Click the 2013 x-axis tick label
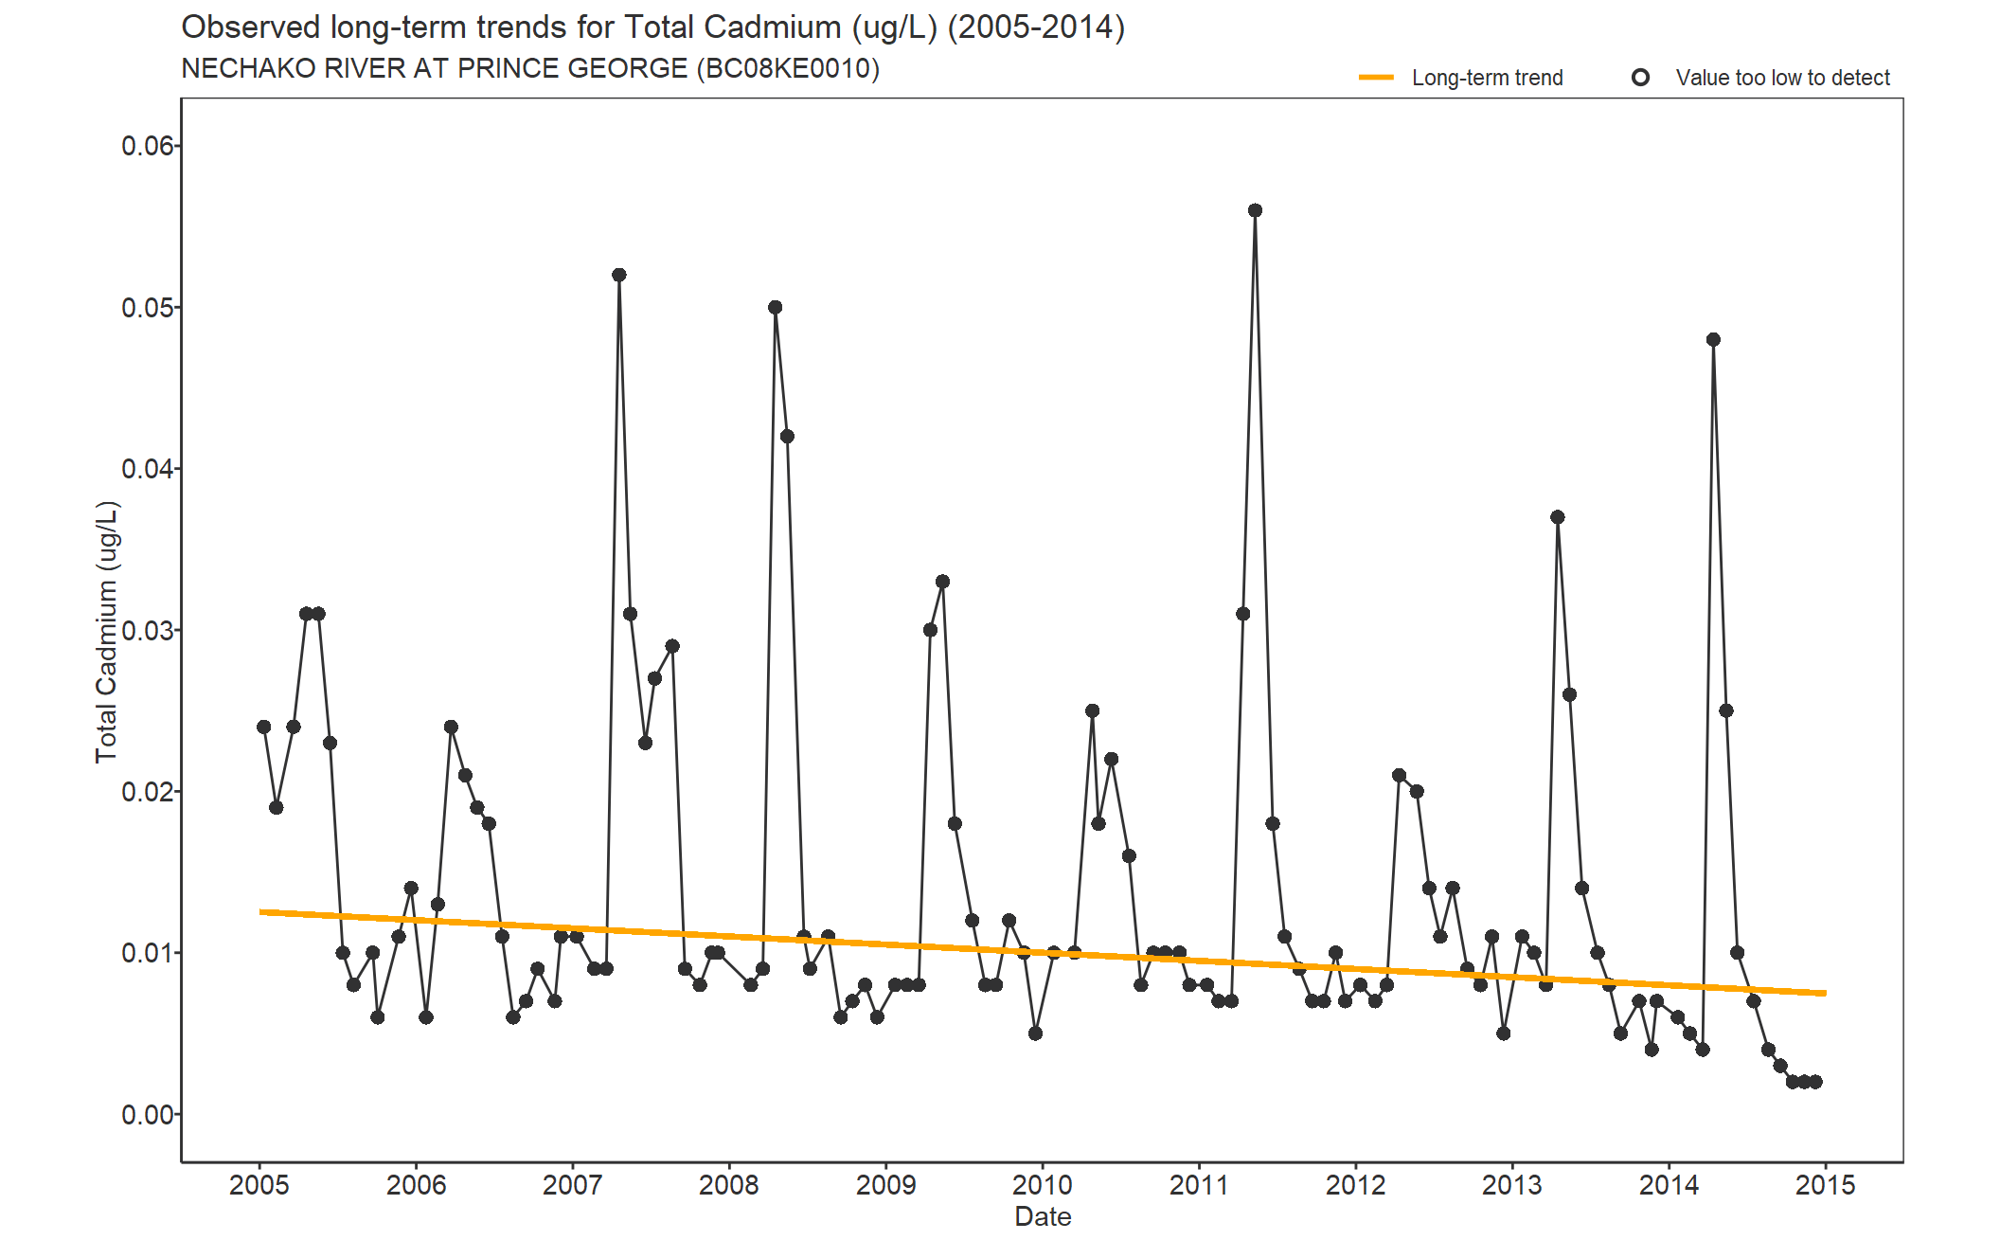Image resolution: width=2000 pixels, height=1240 pixels. [1512, 1185]
